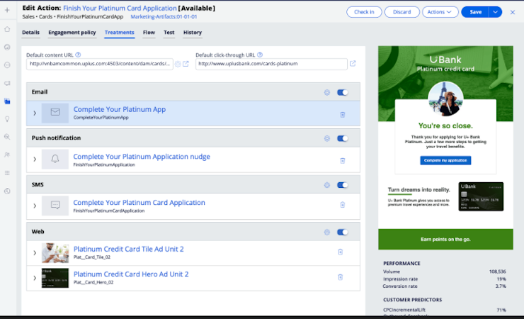Delete Platinum Credit Card Tile Ad Unit 2
Viewport: 524px width, 319px height.
[340, 252]
